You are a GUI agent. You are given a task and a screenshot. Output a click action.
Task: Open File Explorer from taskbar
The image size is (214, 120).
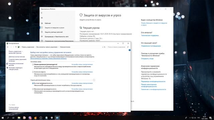click(19, 118)
